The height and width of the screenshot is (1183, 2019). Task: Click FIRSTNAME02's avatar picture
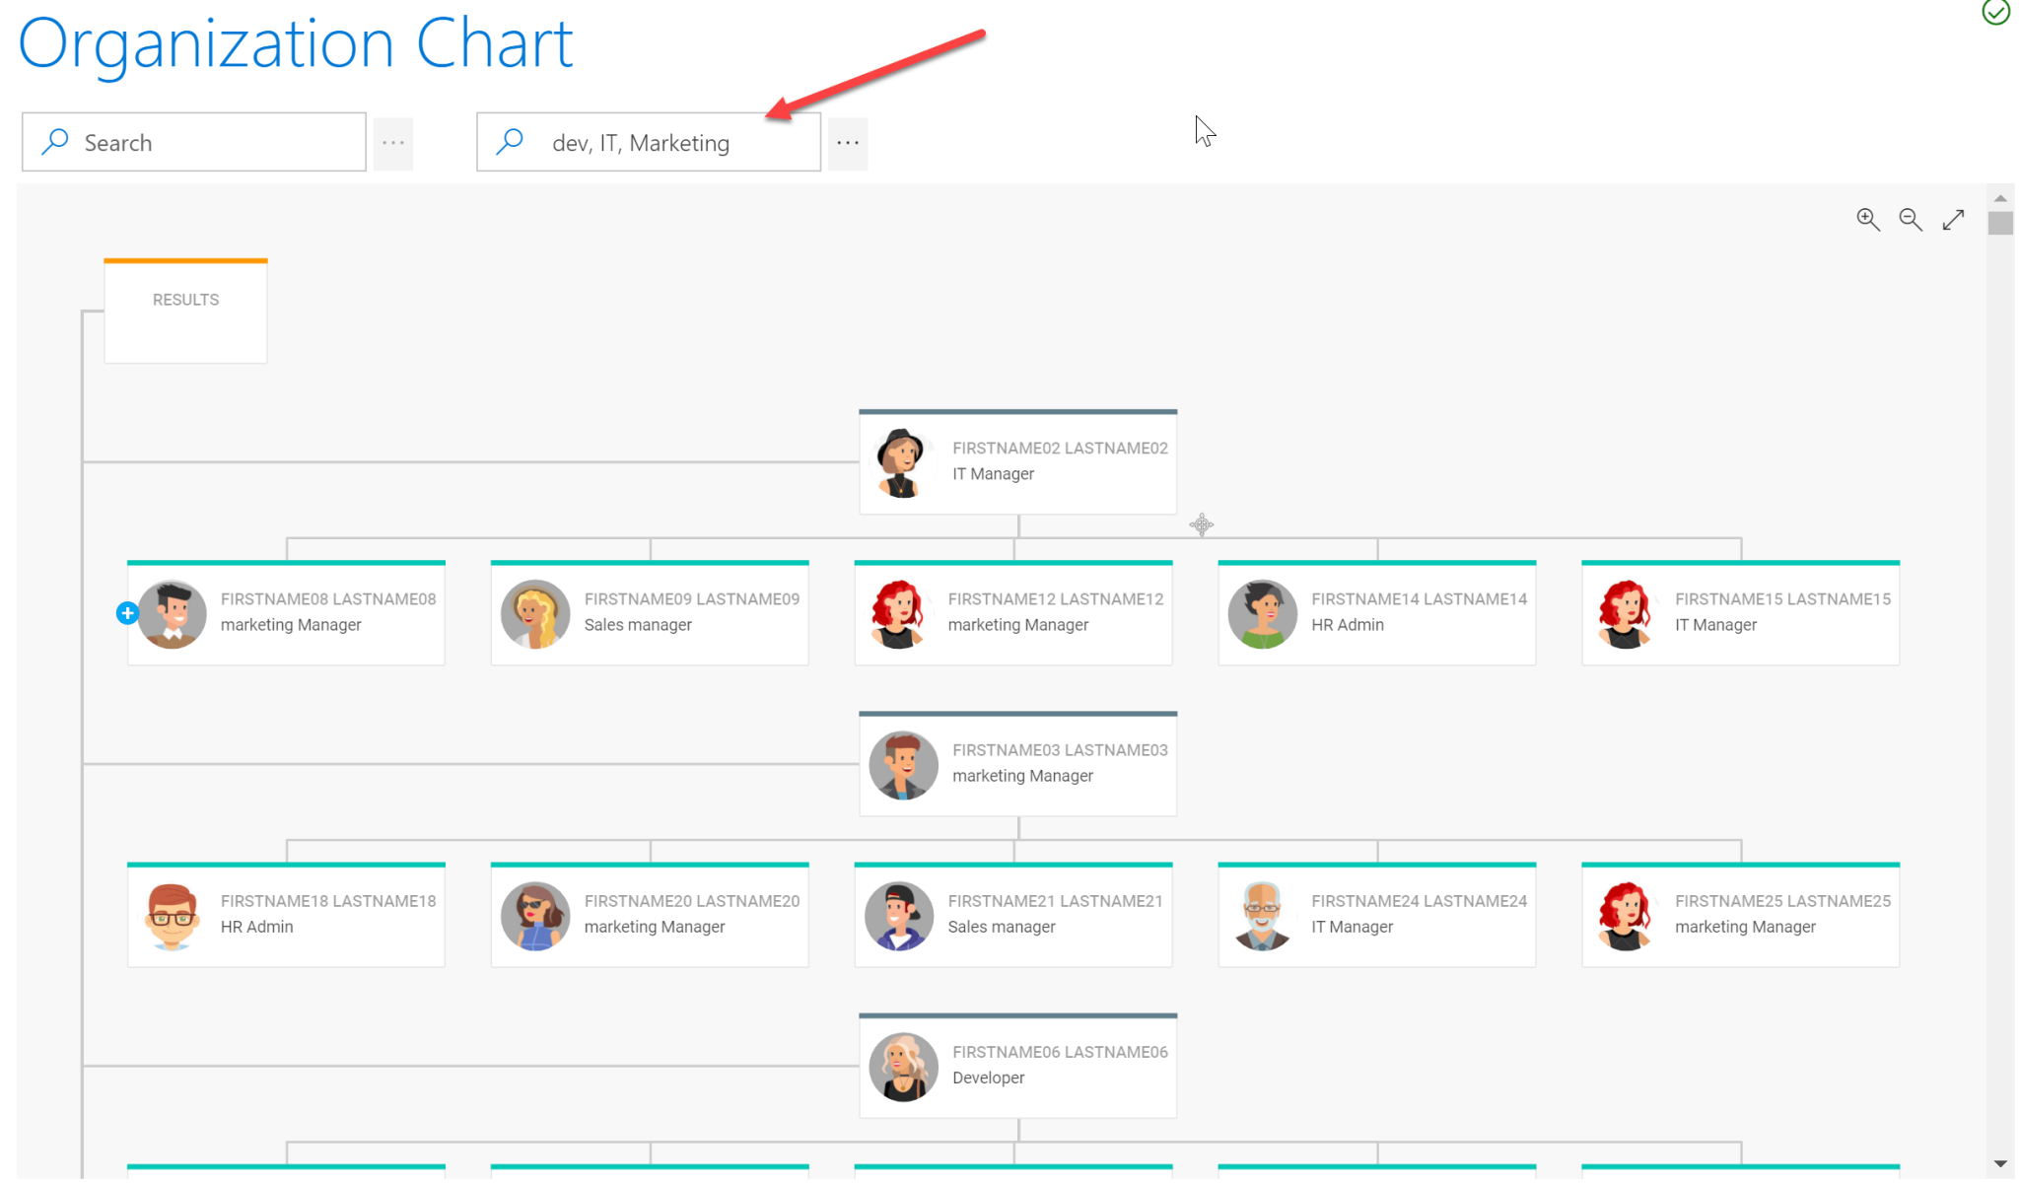tap(900, 462)
